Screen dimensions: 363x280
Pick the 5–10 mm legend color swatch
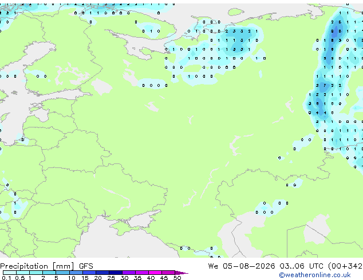62,273
